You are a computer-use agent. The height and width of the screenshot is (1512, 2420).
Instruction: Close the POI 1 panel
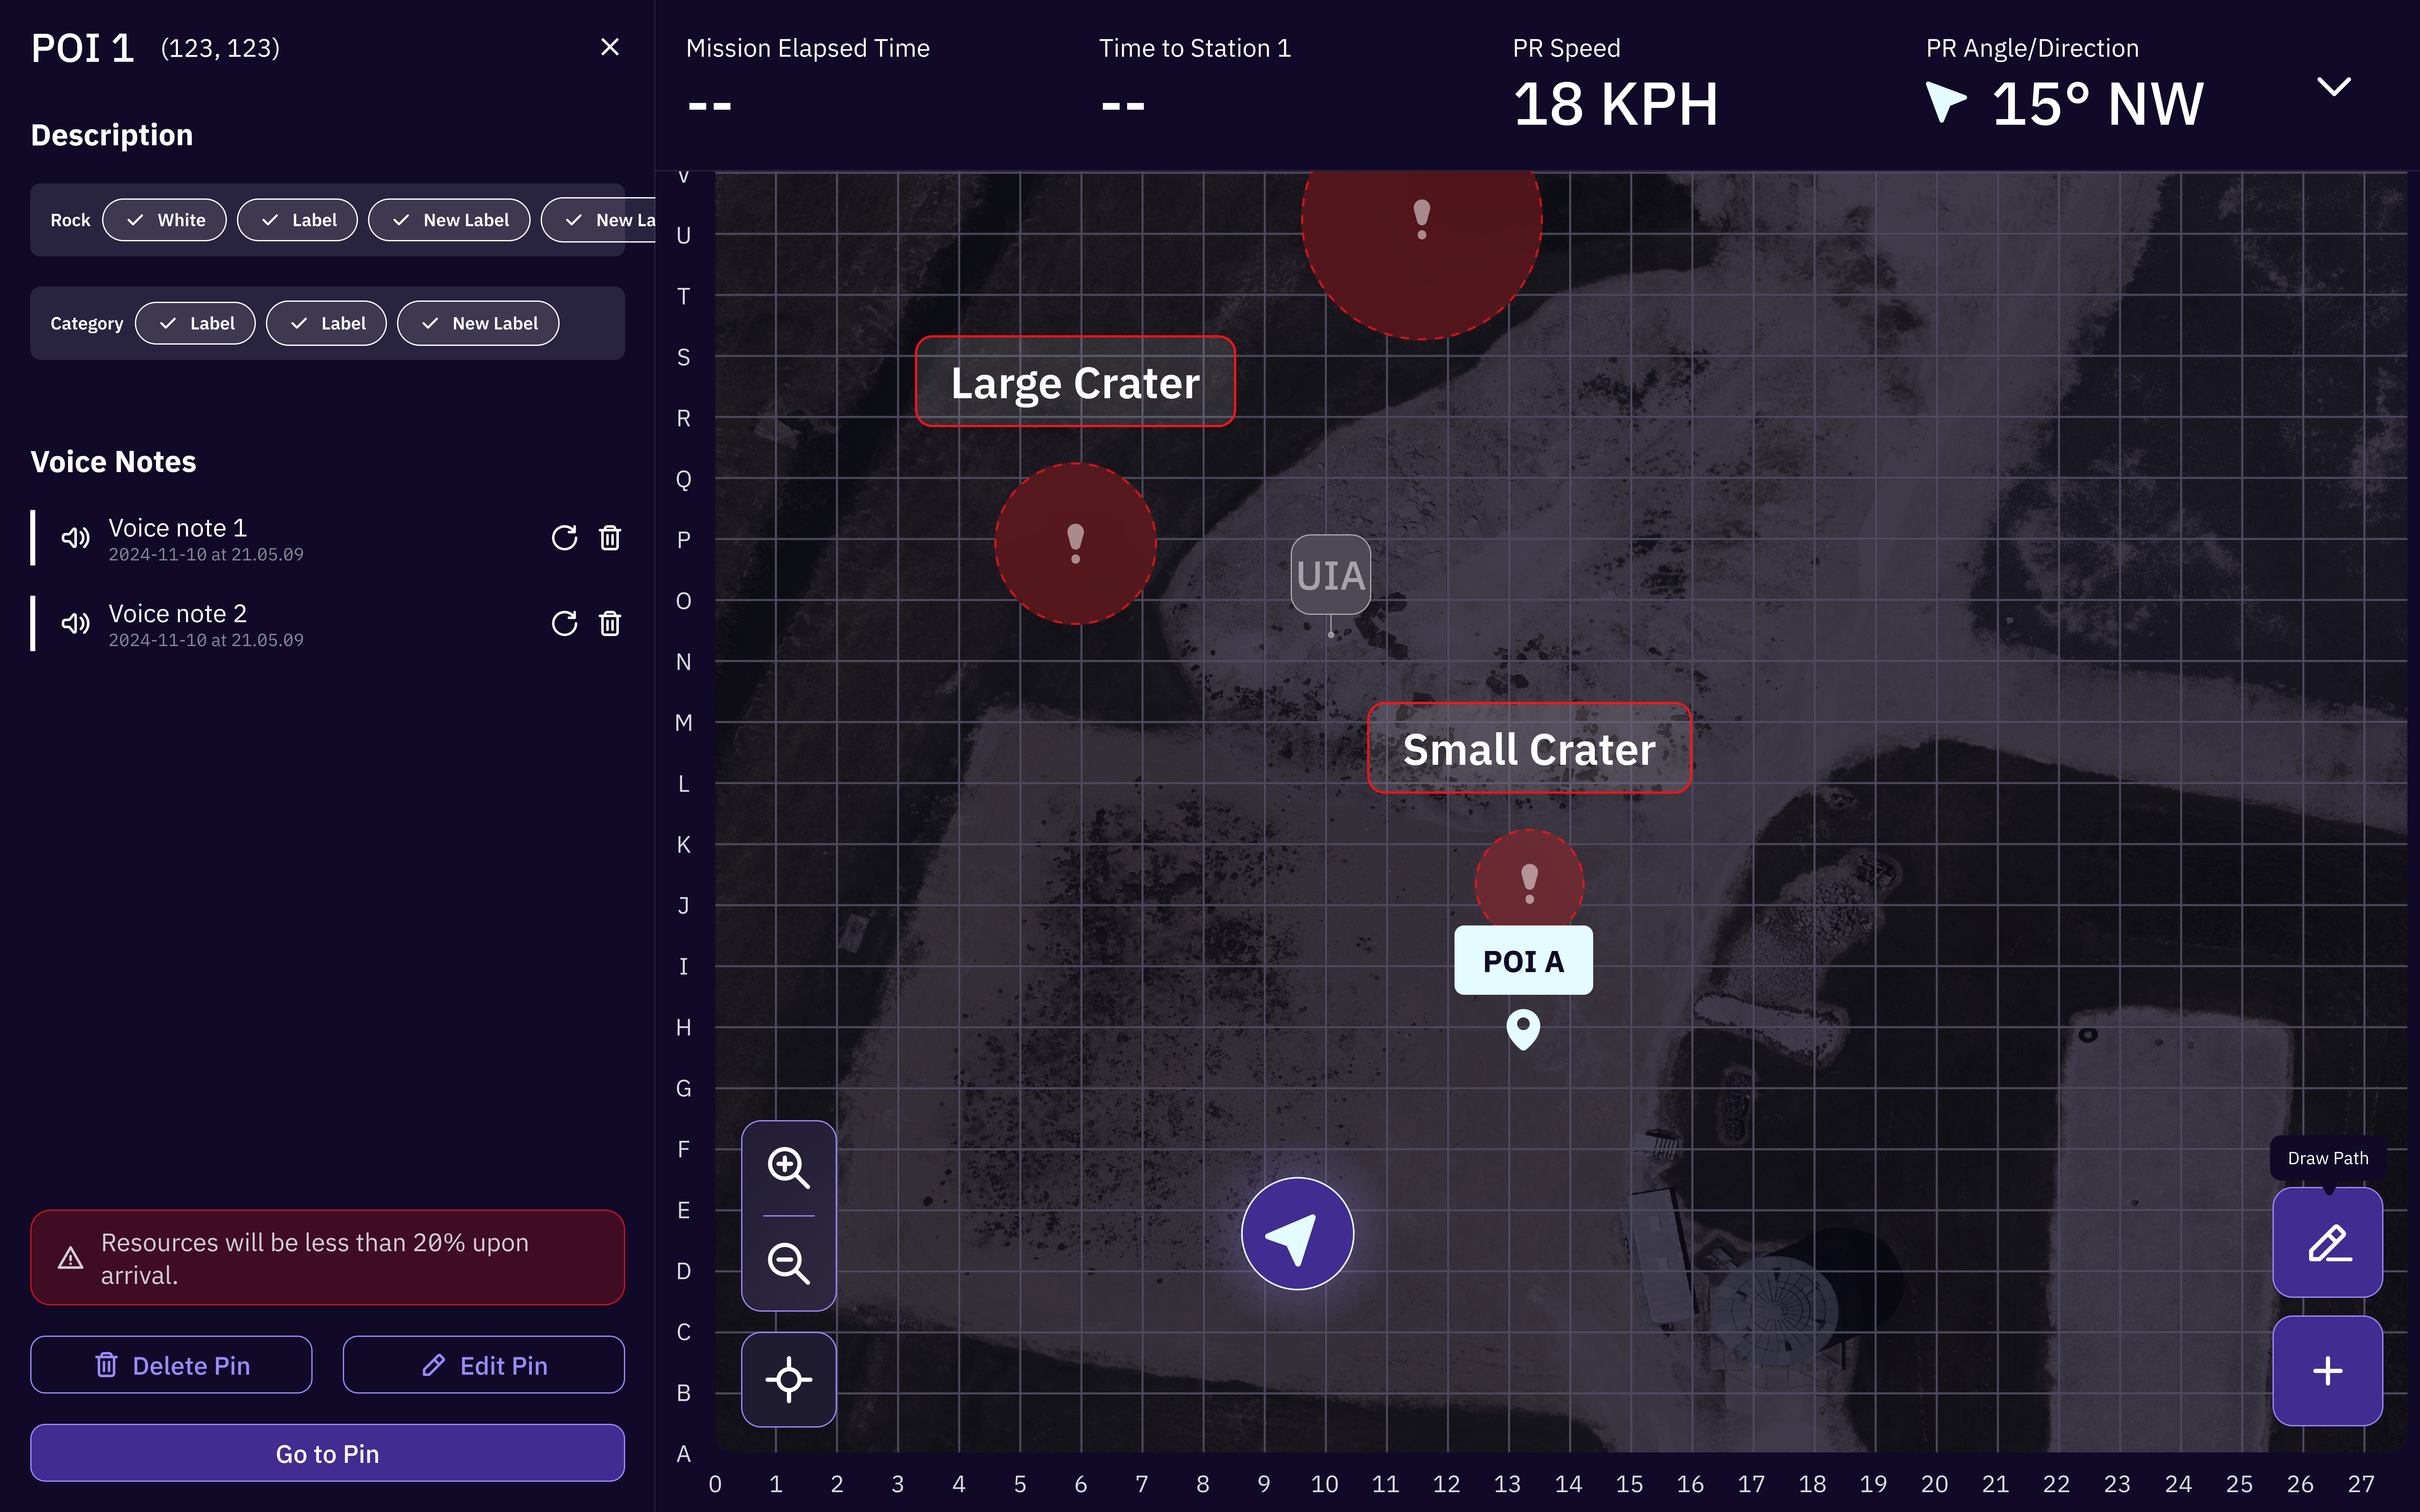[610, 47]
